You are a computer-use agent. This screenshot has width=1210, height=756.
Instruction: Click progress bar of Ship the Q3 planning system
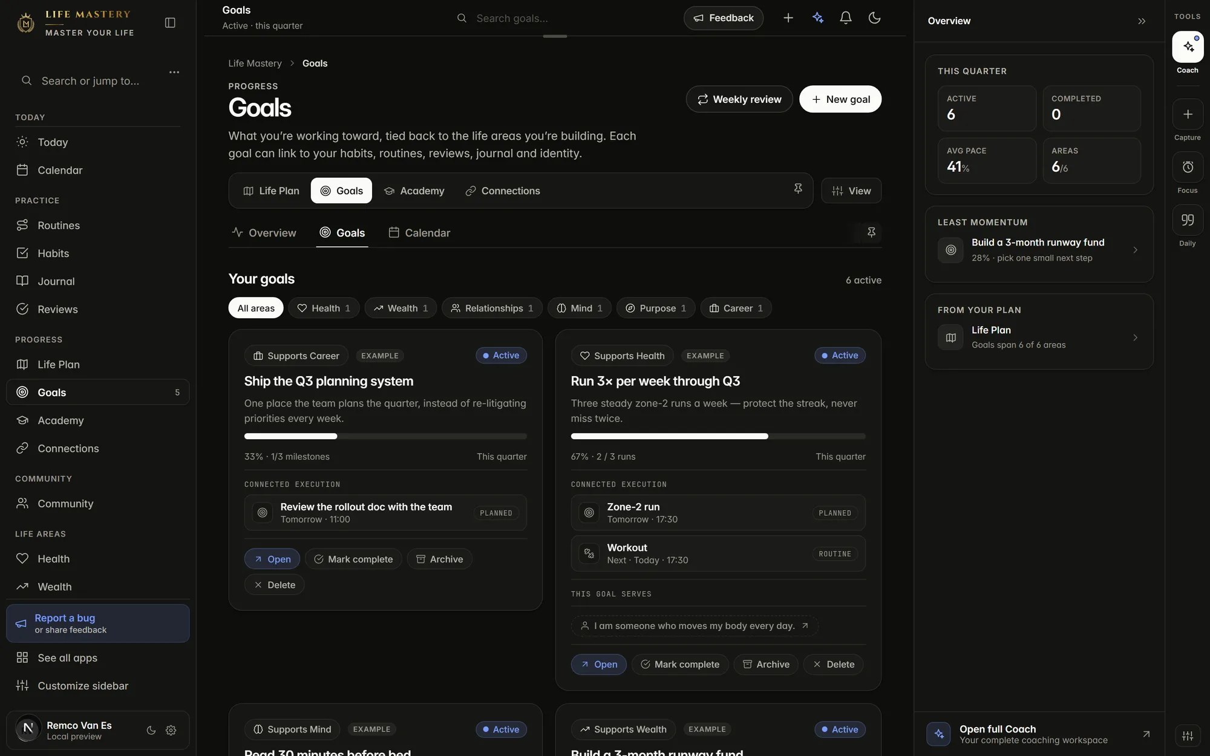tap(385, 436)
